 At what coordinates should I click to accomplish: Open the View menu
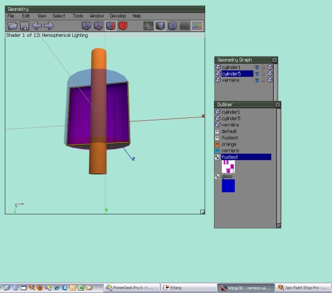(x=42, y=16)
